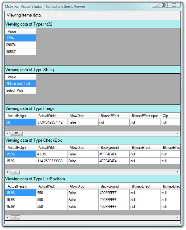Click left scroll arrow in CheckBox grid
The width and height of the screenshot is (186, 230).
click(x=7, y=172)
